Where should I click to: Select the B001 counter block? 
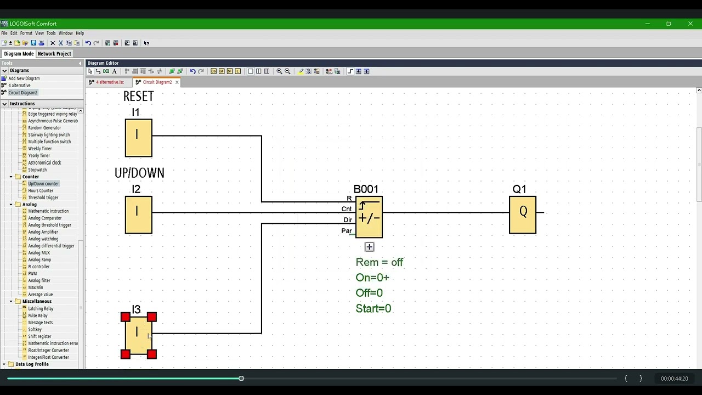click(x=369, y=217)
